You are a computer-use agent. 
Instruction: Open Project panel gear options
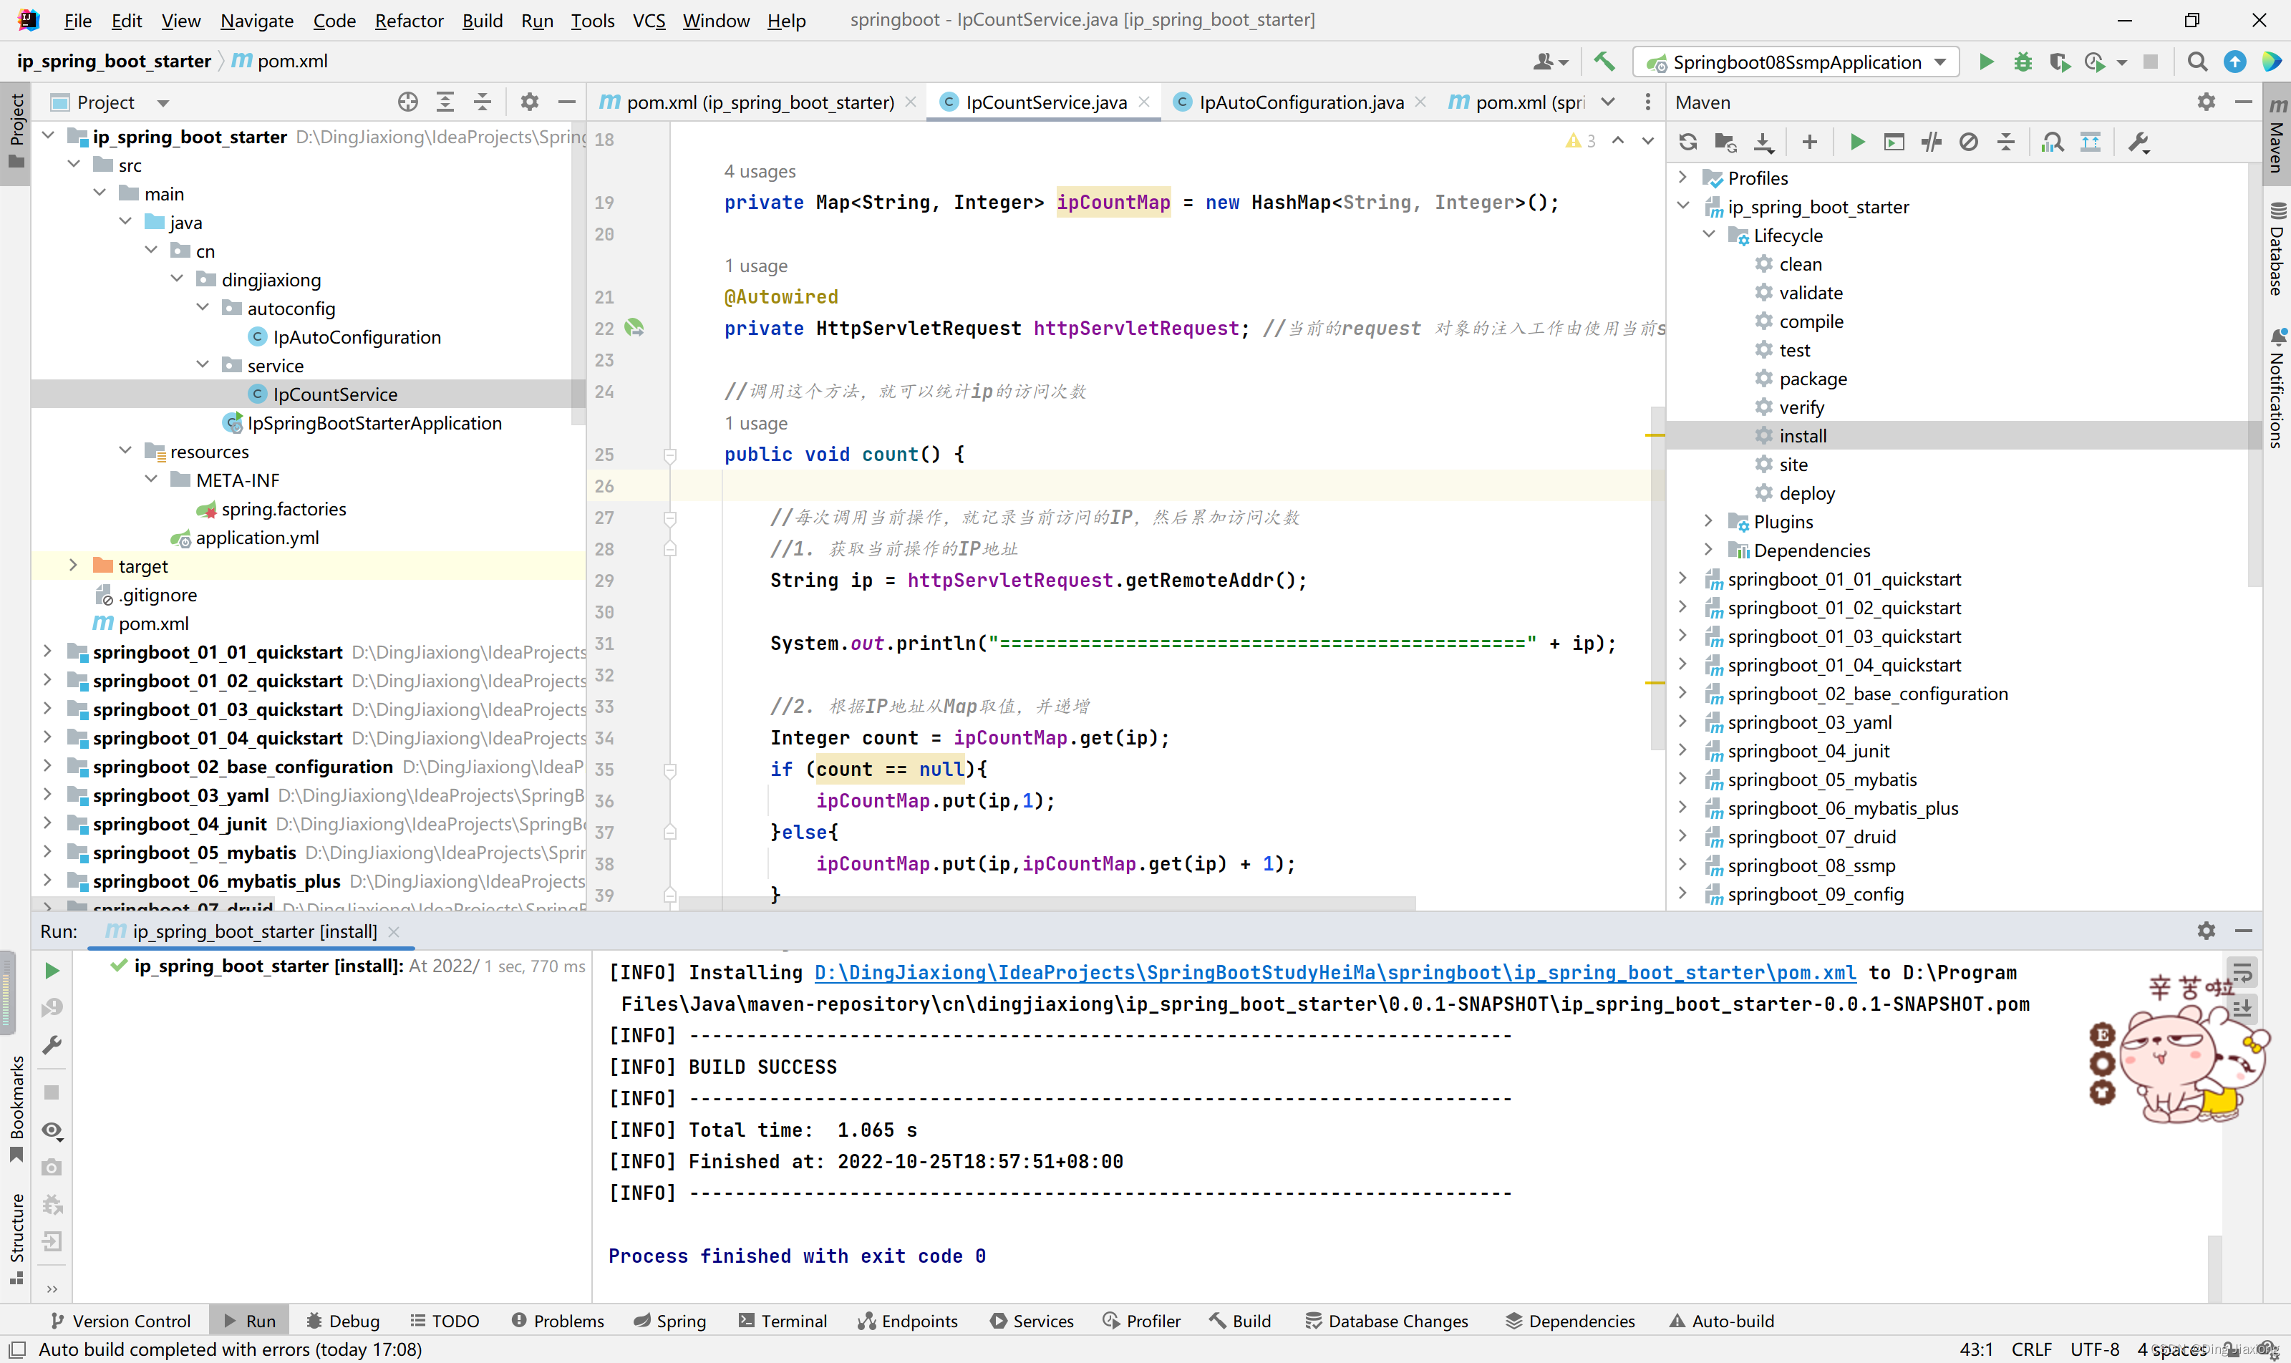(529, 102)
